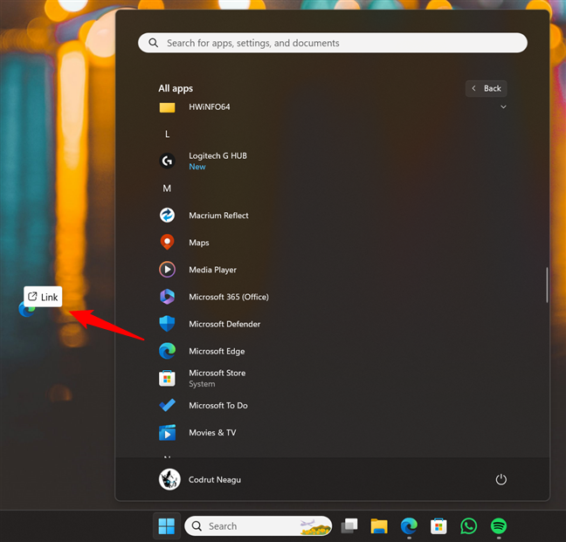
Task: Open Spotify from the taskbar
Action: (499, 526)
